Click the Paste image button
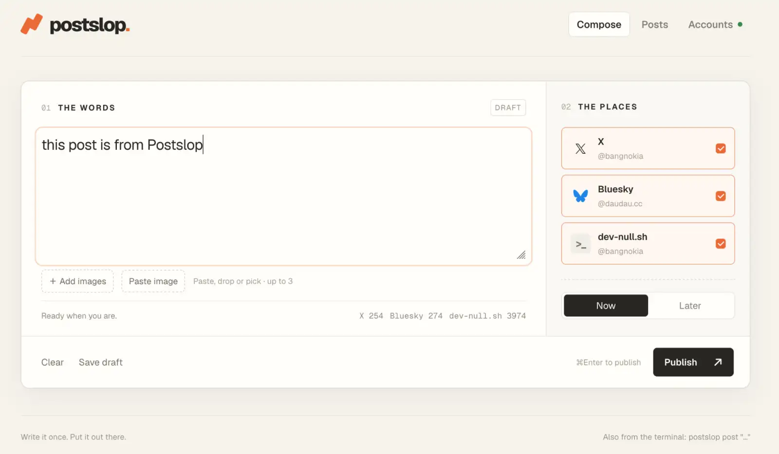The width and height of the screenshot is (779, 454). pos(153,281)
